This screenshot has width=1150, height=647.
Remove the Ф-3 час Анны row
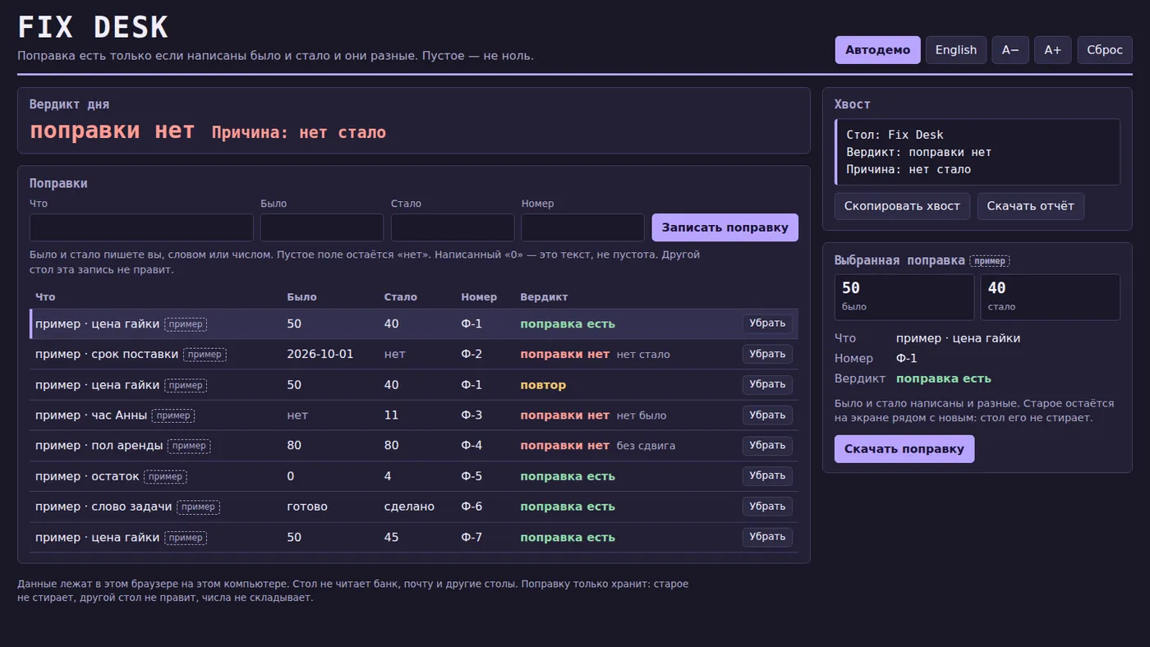(x=767, y=415)
